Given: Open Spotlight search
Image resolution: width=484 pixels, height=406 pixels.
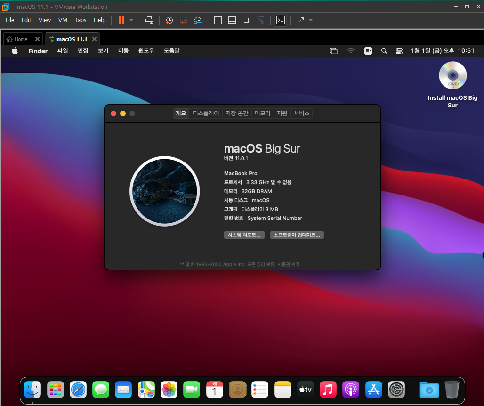Looking at the screenshot, I should pos(384,51).
